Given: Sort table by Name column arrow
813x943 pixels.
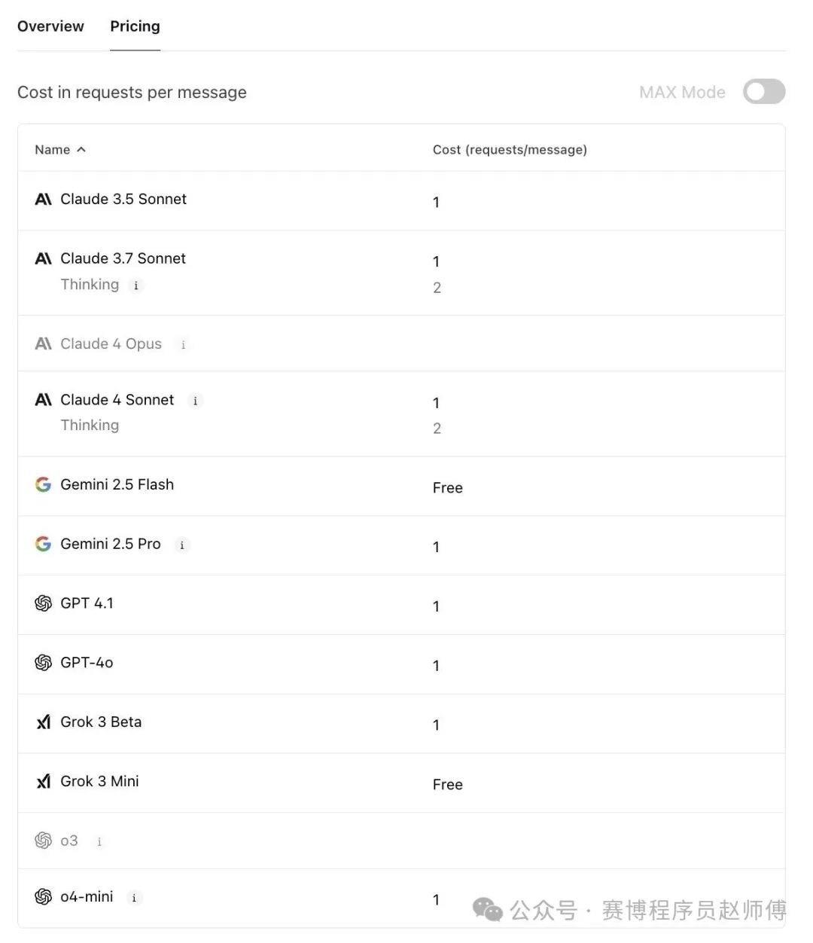Looking at the screenshot, I should [81, 150].
